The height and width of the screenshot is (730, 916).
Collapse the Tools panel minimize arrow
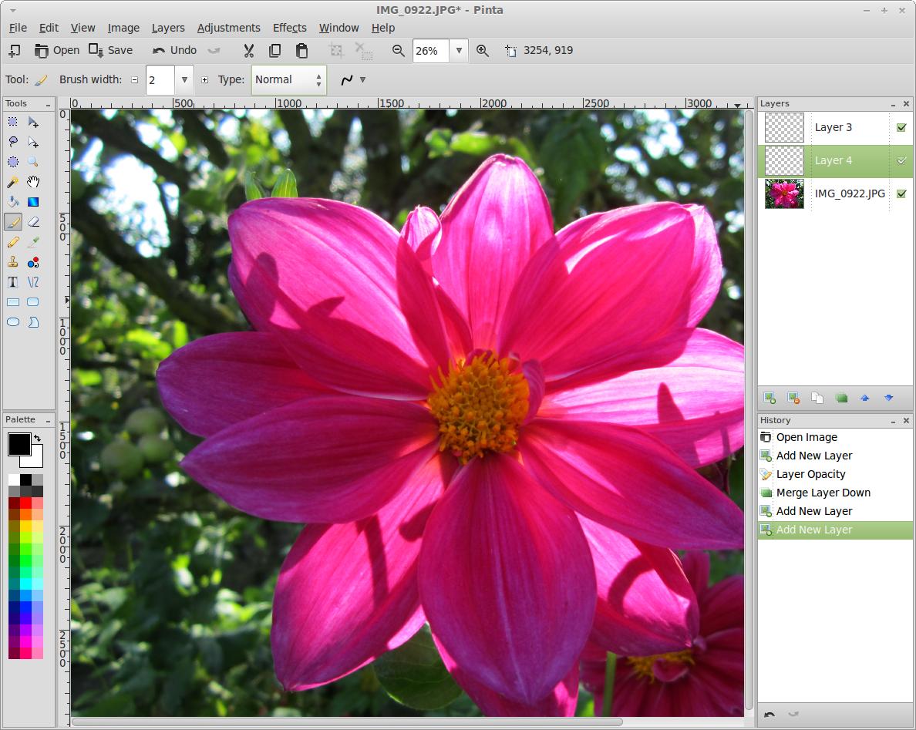tap(48, 105)
